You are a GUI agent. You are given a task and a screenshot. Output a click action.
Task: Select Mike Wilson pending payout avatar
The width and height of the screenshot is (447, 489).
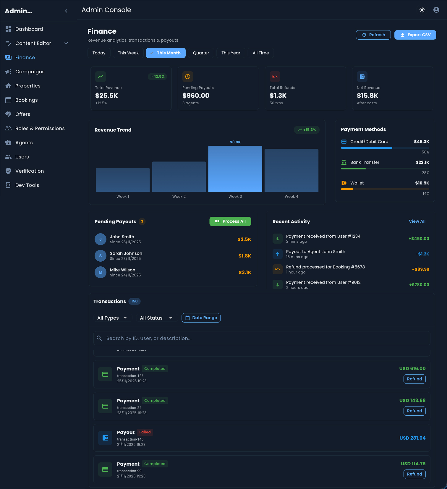click(x=101, y=272)
